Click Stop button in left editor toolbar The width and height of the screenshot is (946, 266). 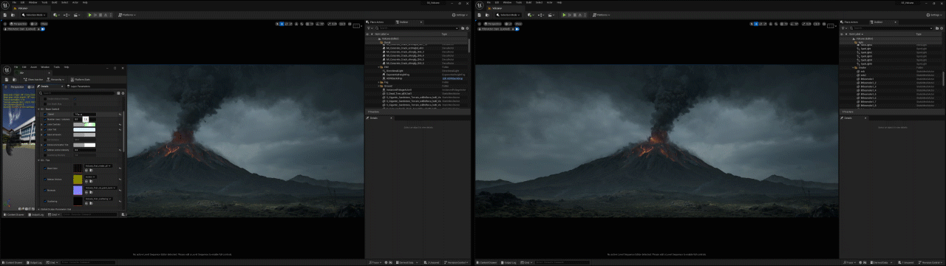[x=101, y=15]
